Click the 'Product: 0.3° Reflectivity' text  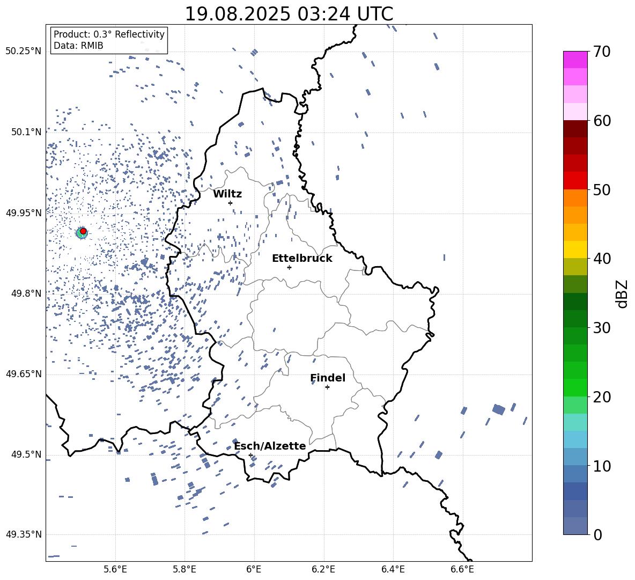pos(109,34)
